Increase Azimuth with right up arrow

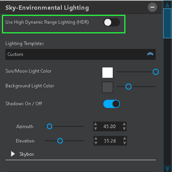(124, 124)
